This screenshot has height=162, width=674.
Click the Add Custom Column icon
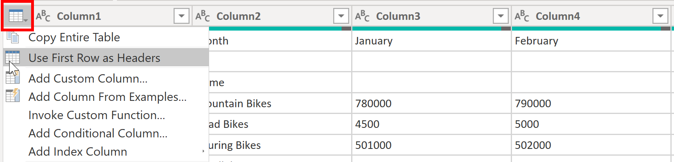click(13, 77)
